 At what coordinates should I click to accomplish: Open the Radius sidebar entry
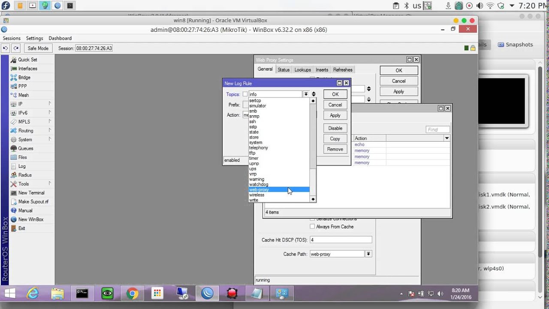(x=25, y=175)
